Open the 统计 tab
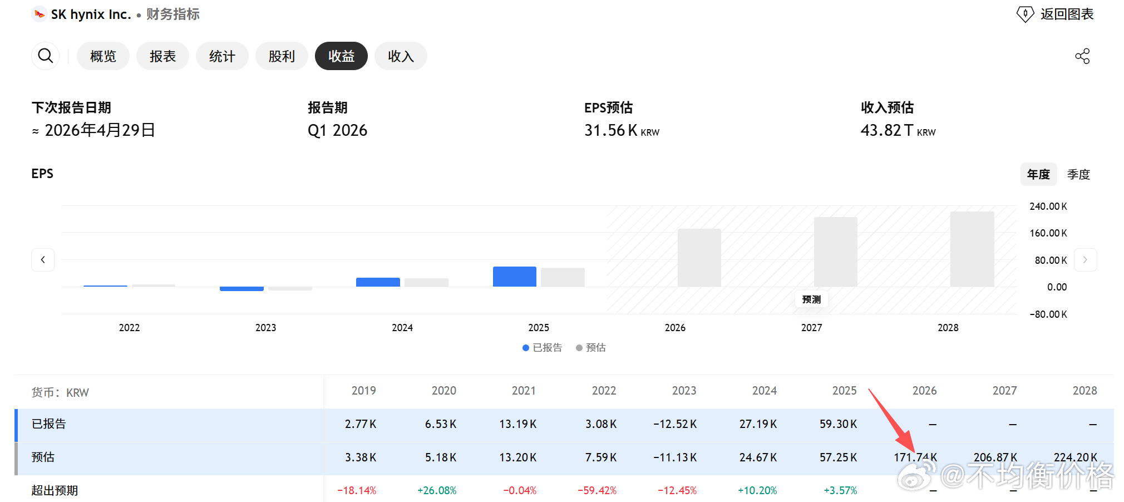1124x502 pixels. (x=222, y=56)
